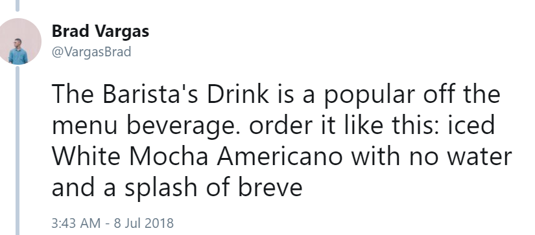Viewport: 535px width, 235px height.
Task: Click the words "White Mocha" in the tweet
Action: [x=131, y=156]
